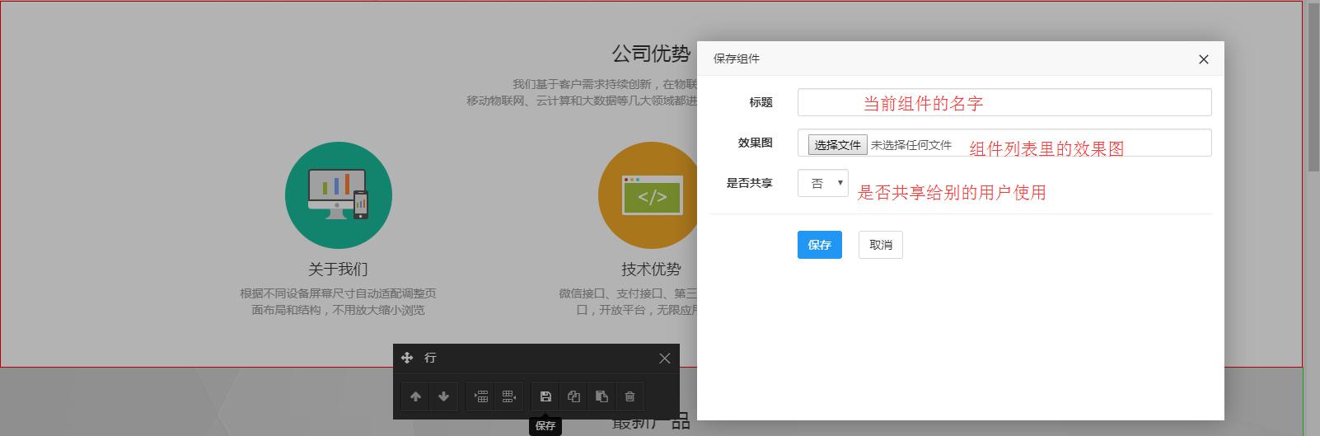
Task: Click the copy icon in row toolbar
Action: [573, 396]
